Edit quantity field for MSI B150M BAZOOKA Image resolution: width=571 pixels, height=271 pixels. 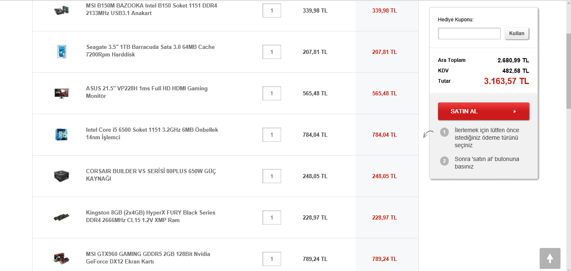coord(271,10)
